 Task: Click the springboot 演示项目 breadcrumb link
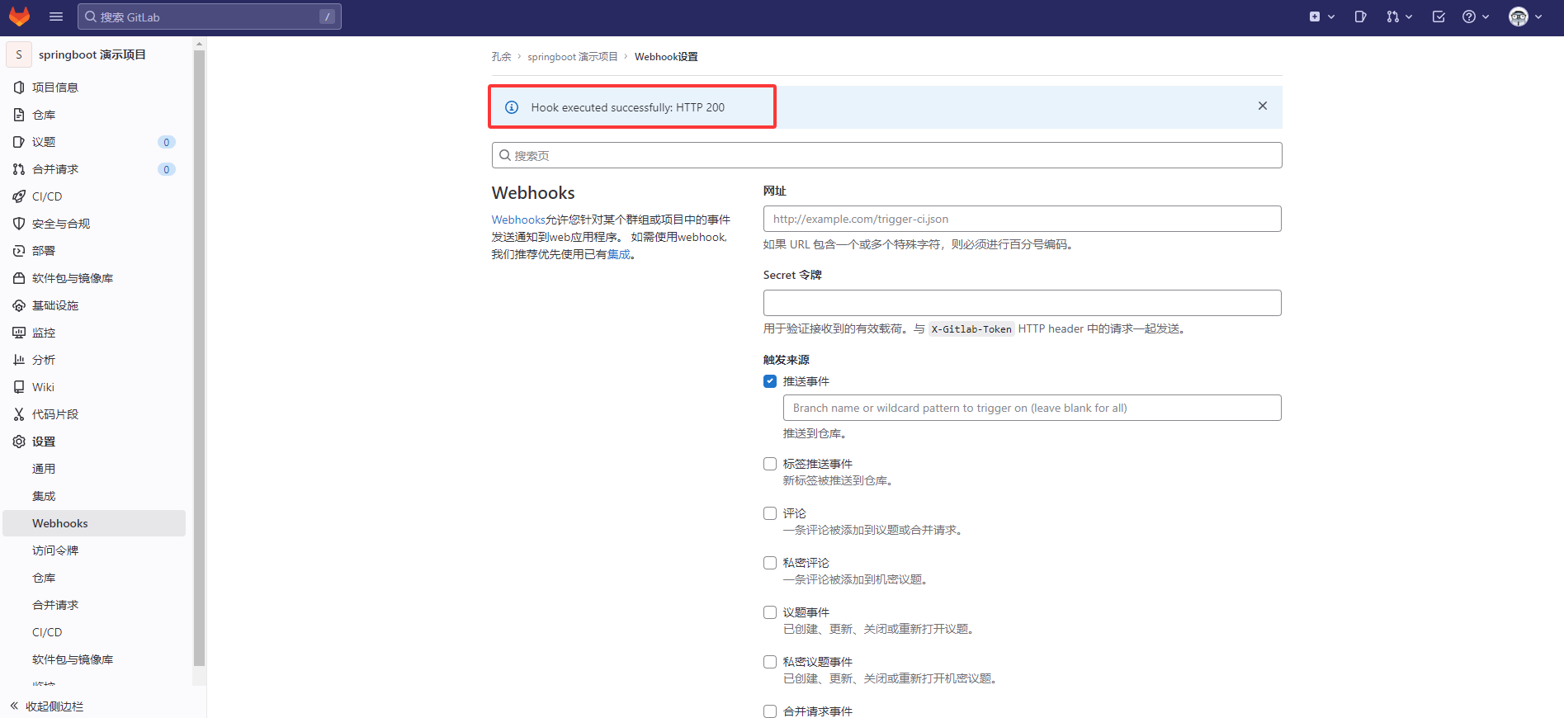(572, 57)
